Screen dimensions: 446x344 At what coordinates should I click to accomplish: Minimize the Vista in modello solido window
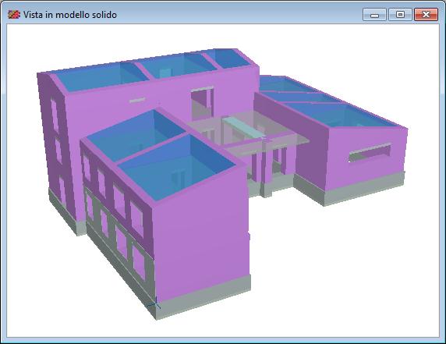tap(374, 15)
